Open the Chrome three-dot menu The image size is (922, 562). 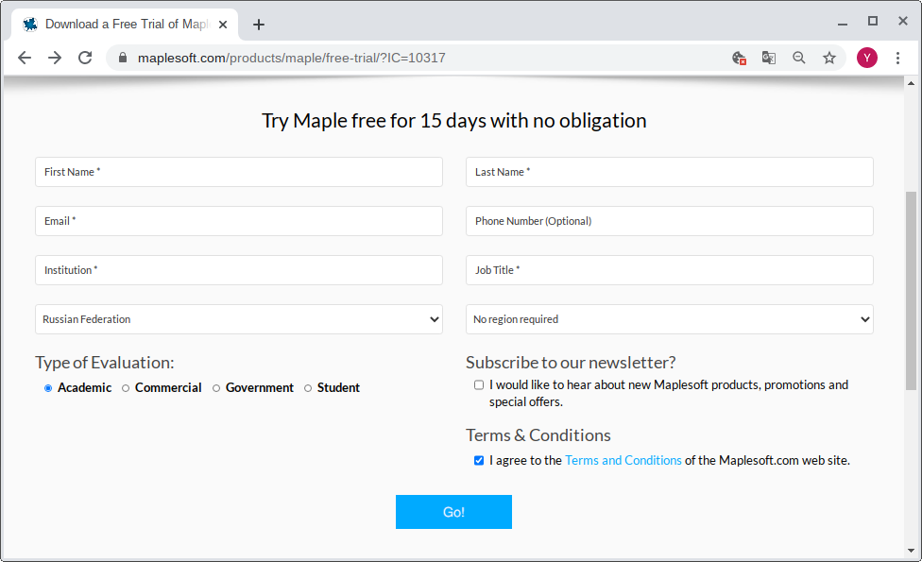point(897,58)
